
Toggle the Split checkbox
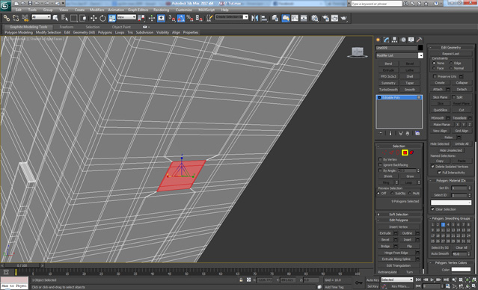(453, 97)
